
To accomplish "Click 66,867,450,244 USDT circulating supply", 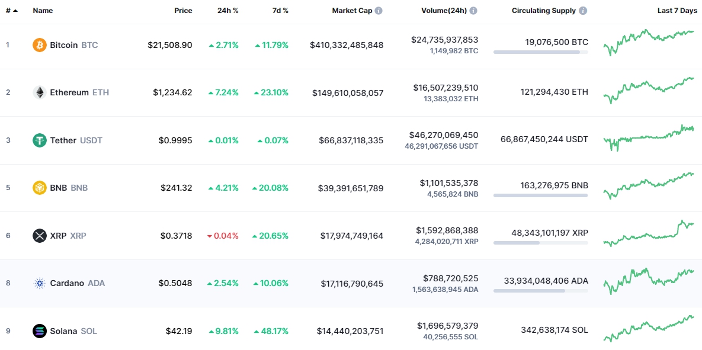I will tap(544, 139).
